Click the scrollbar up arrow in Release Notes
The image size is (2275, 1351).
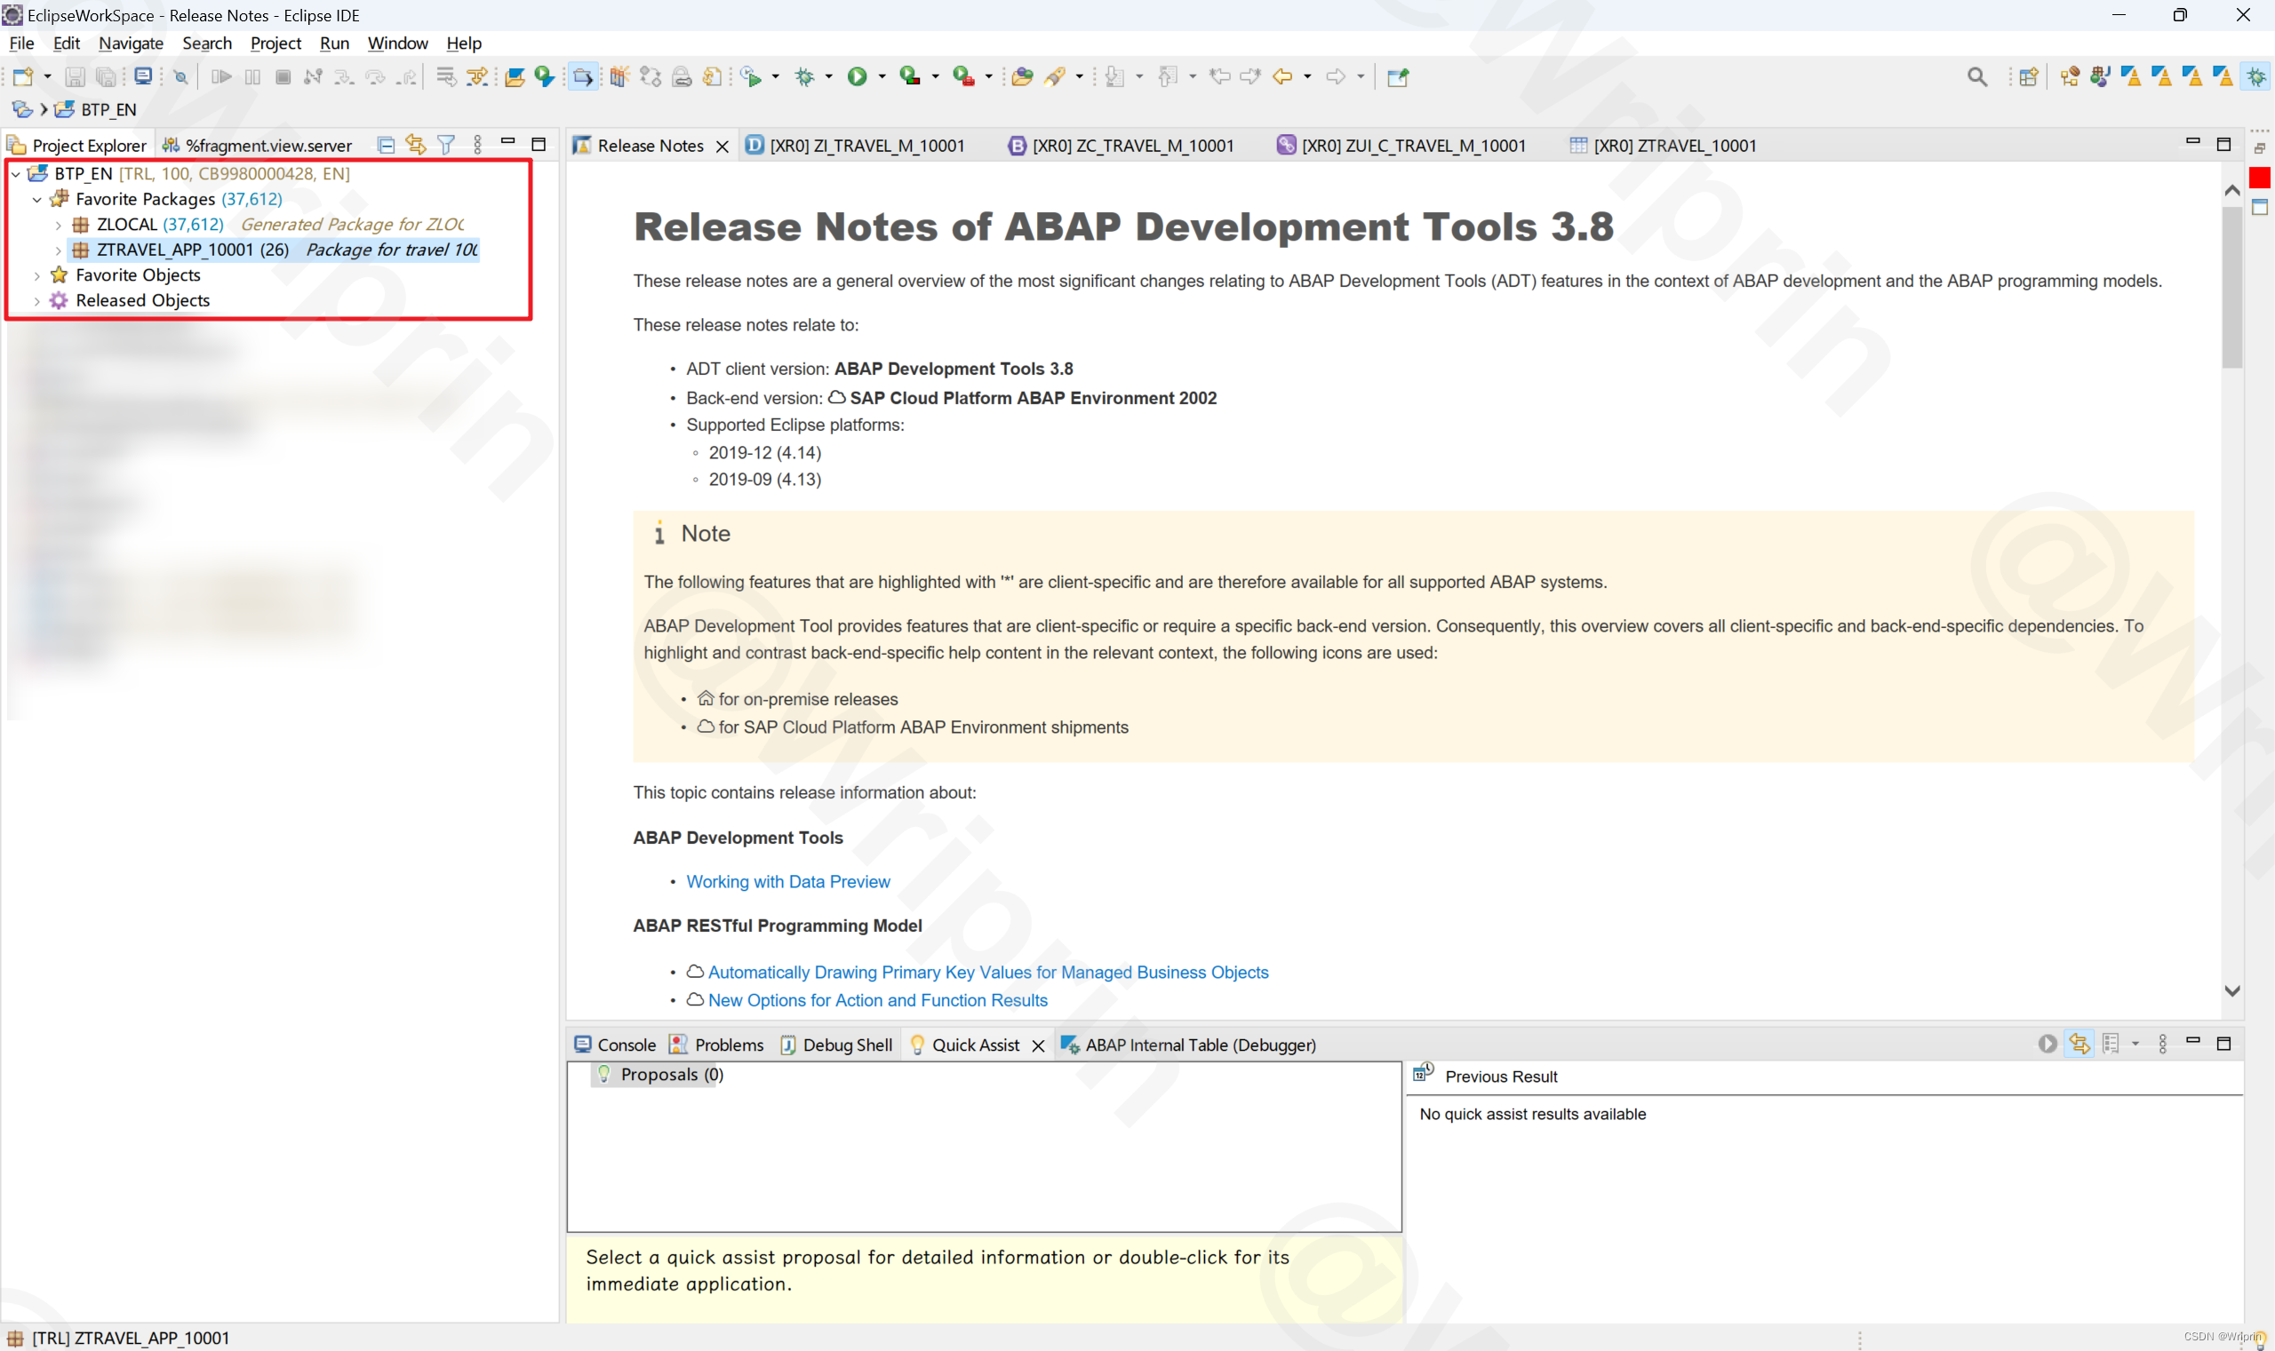(x=2231, y=189)
